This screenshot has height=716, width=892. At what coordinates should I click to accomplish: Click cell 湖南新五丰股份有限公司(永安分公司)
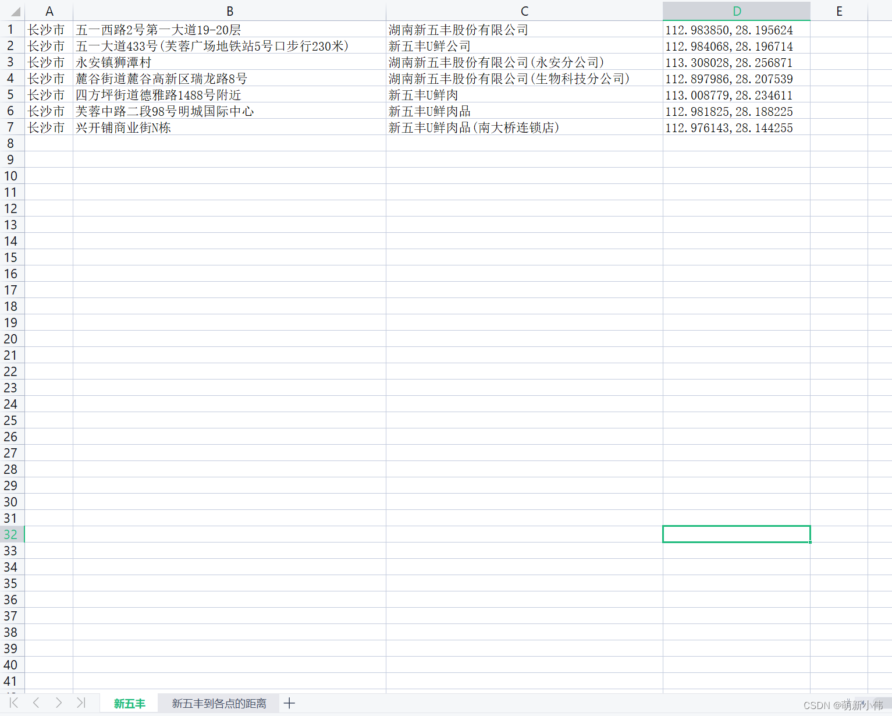click(524, 62)
